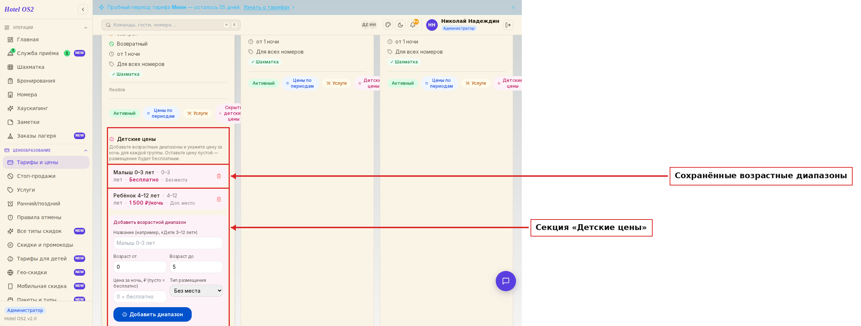861x326 pixels.
Task: Open the color theme palette icon
Action: (388, 25)
